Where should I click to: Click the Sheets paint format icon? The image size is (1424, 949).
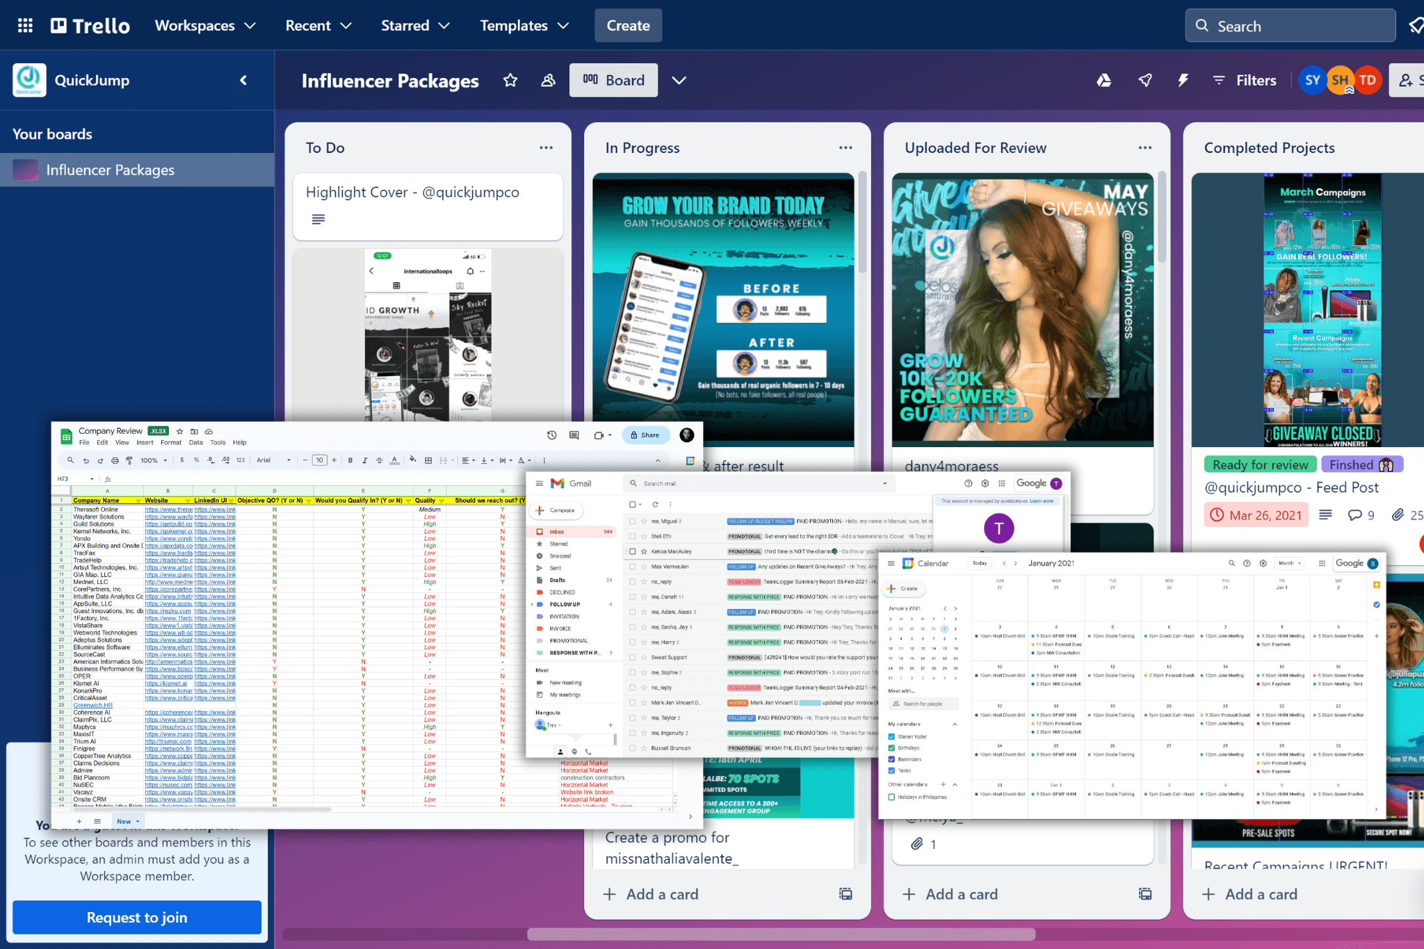129,460
